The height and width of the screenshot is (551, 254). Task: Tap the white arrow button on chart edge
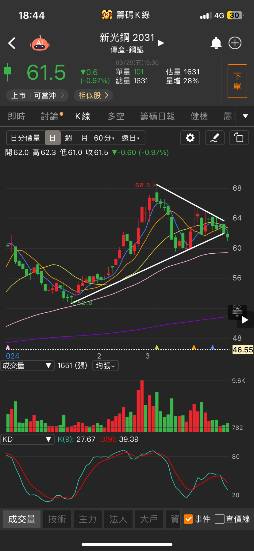click(x=245, y=320)
